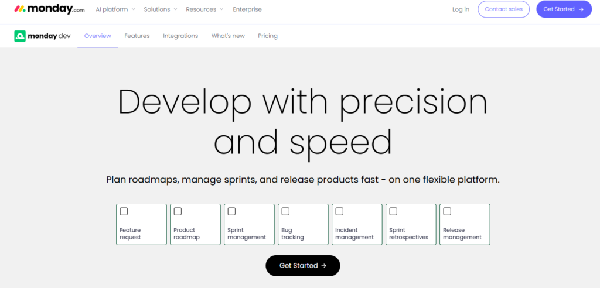The height and width of the screenshot is (288, 600).
Task: Open the What's new tab
Action: 228,36
